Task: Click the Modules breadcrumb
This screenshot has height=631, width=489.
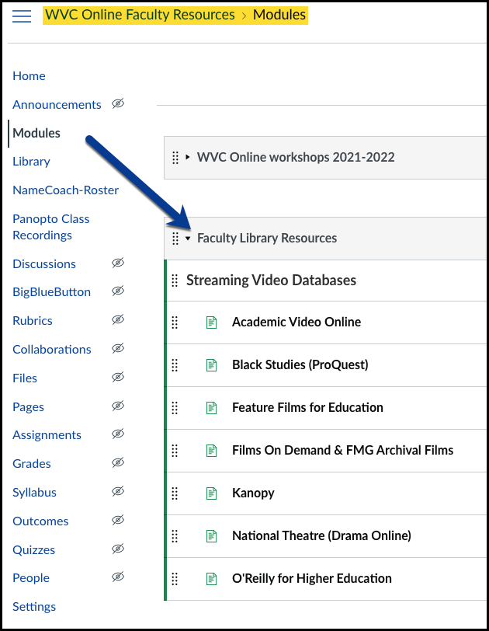Action: [279, 15]
